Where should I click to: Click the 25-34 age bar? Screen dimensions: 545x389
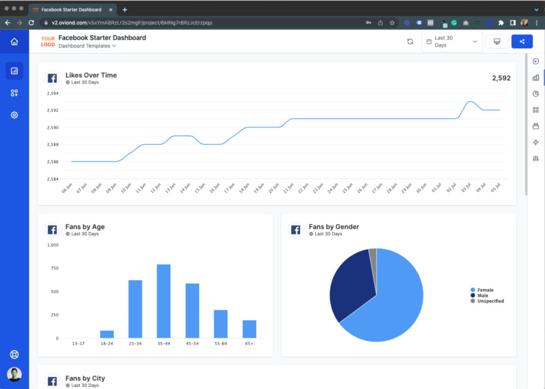pyautogui.click(x=135, y=309)
